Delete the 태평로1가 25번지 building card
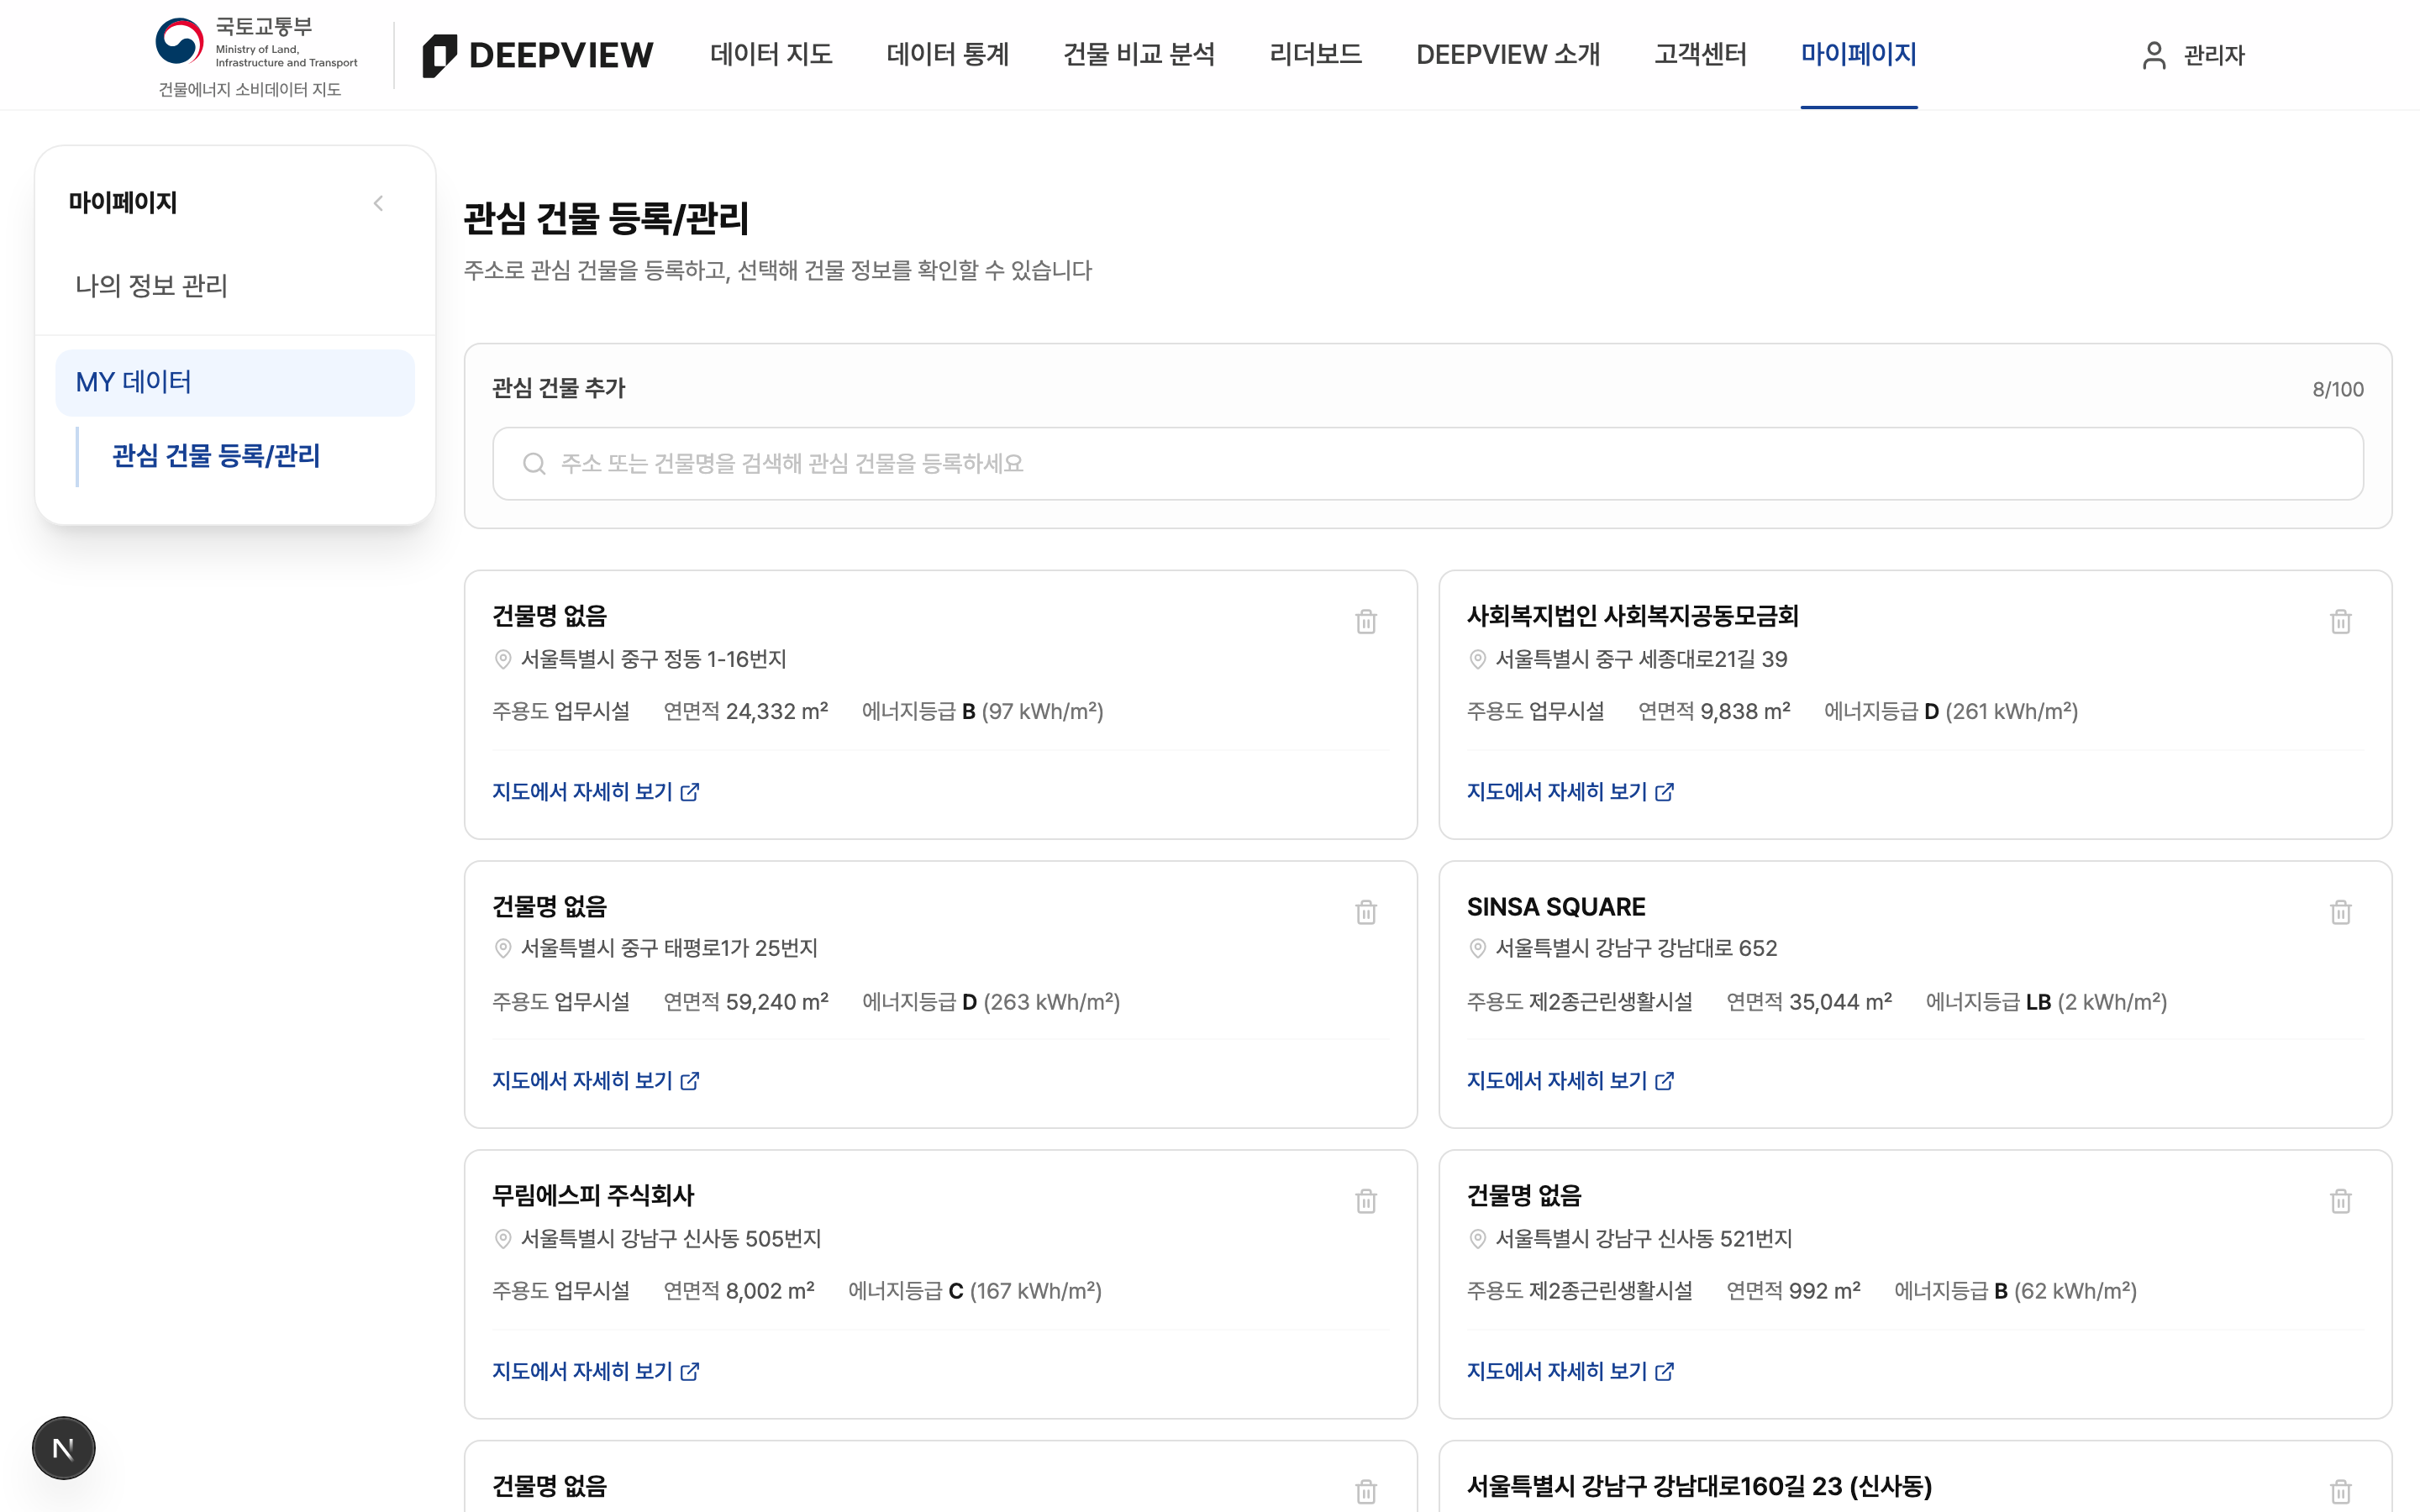Viewport: 2420px width, 1512px height. pyautogui.click(x=1366, y=911)
